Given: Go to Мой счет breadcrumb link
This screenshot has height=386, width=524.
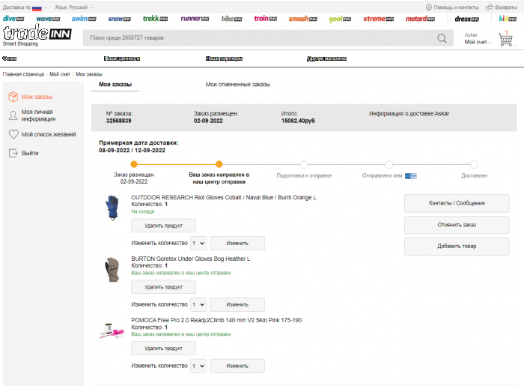Looking at the screenshot, I should point(60,74).
